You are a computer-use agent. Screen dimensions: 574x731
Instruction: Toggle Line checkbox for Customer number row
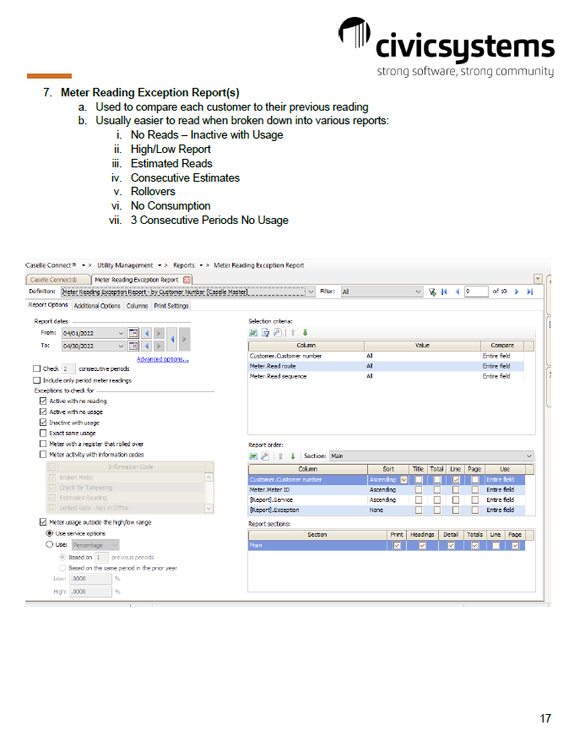pyautogui.click(x=456, y=480)
